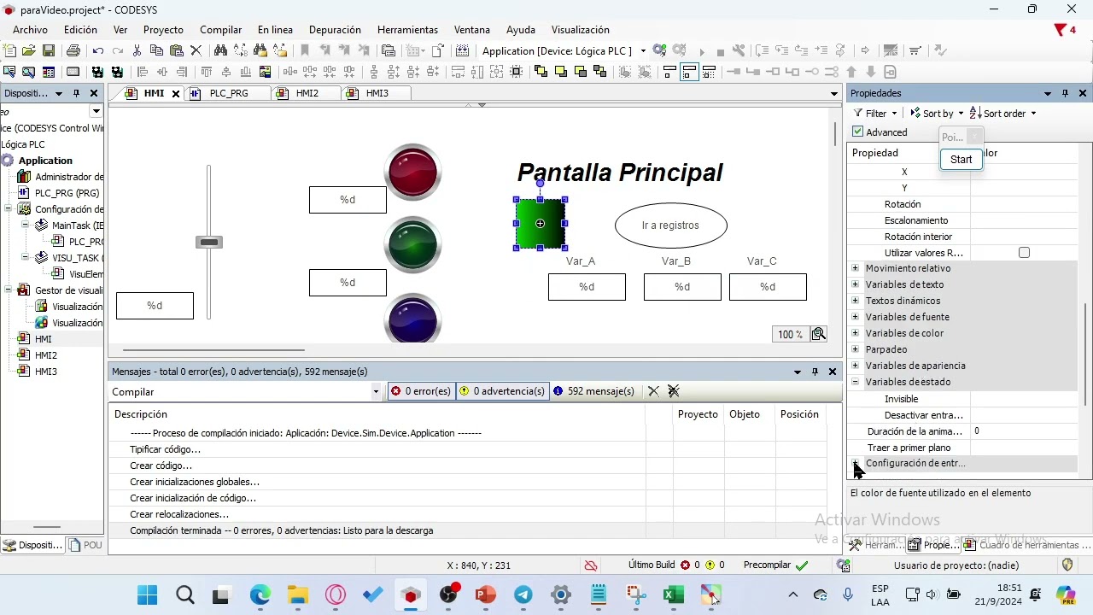Click the vertical slider handle on canvas
Viewport: 1093px width, 615px height.
[209, 243]
